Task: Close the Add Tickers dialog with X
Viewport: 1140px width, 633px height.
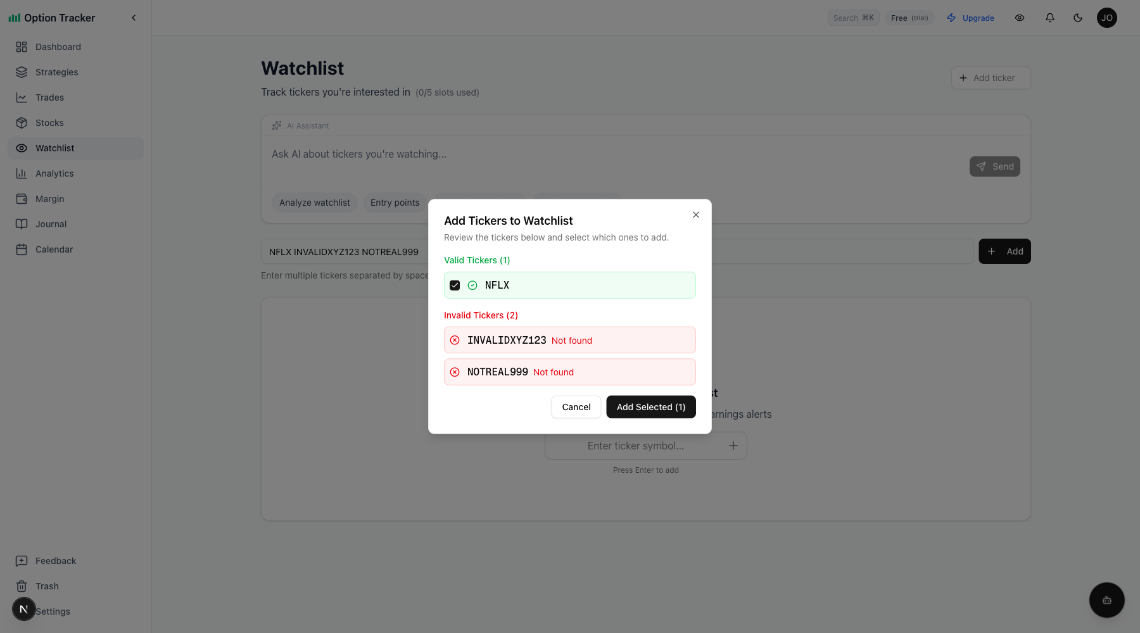Action: coord(696,215)
